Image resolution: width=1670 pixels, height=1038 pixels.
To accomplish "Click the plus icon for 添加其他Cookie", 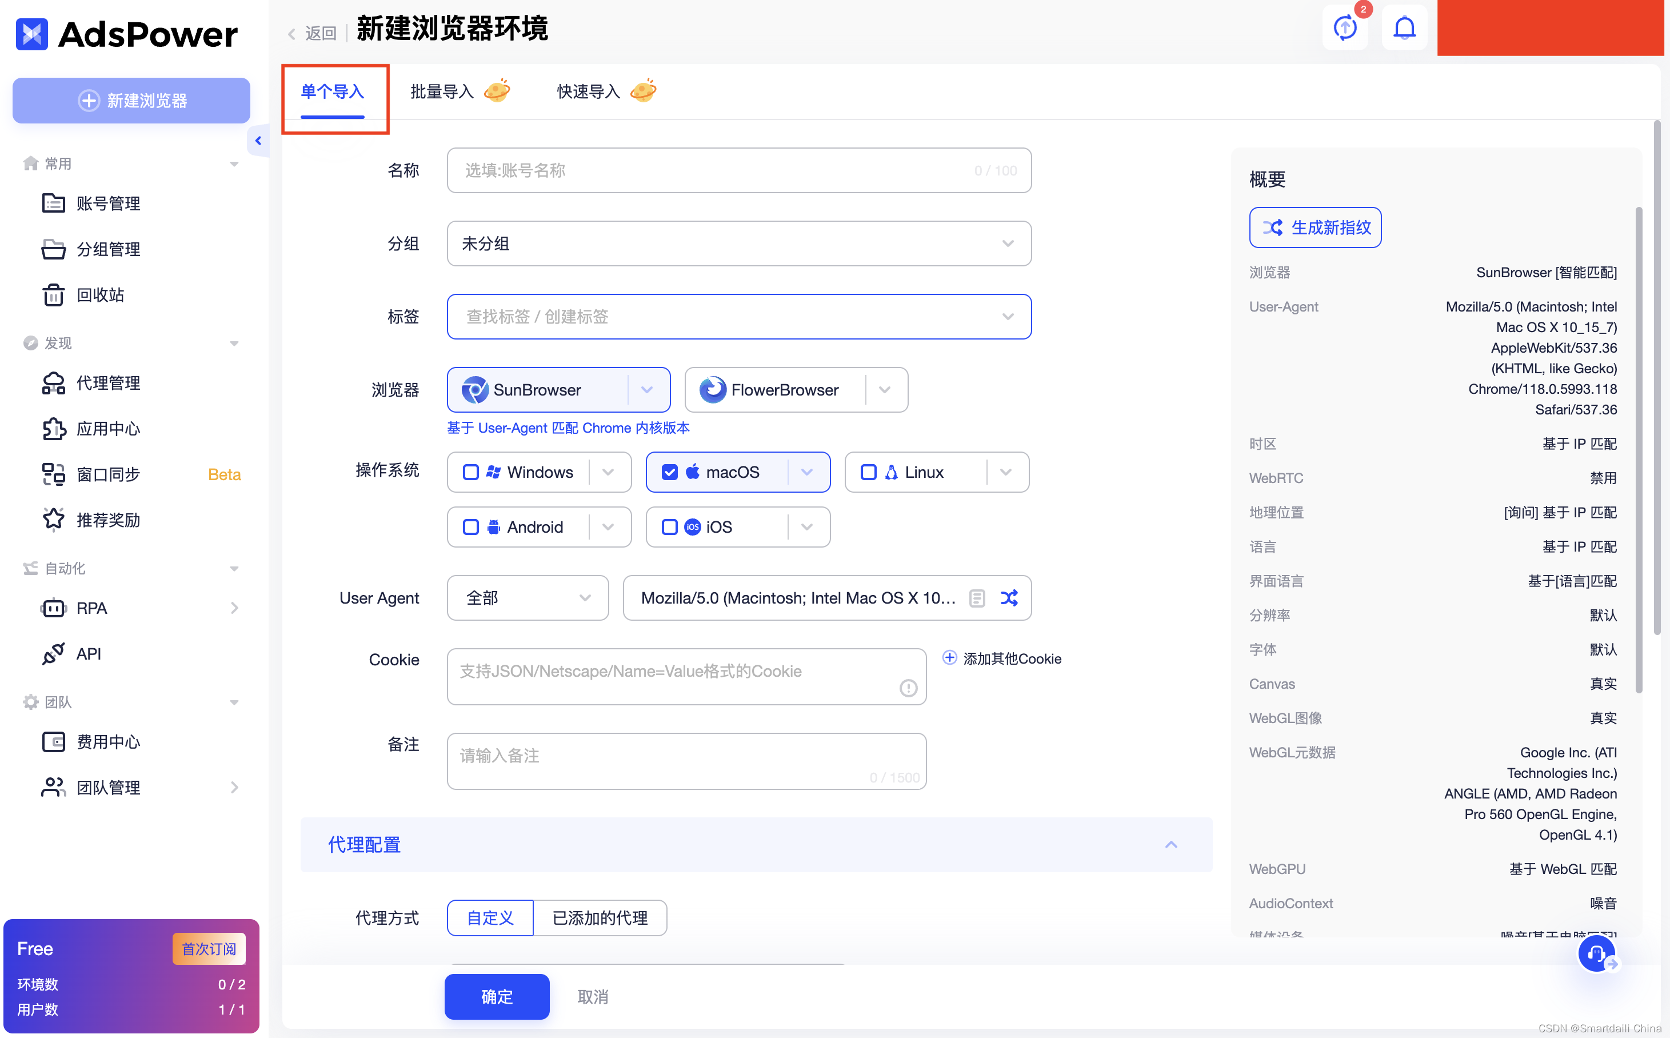I will tap(949, 658).
